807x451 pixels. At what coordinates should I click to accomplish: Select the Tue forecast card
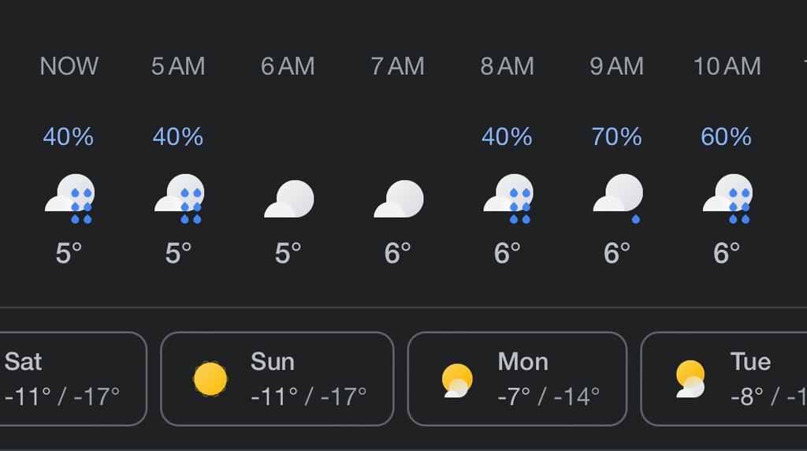[725, 378]
